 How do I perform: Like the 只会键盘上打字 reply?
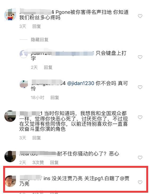(140, 57)
